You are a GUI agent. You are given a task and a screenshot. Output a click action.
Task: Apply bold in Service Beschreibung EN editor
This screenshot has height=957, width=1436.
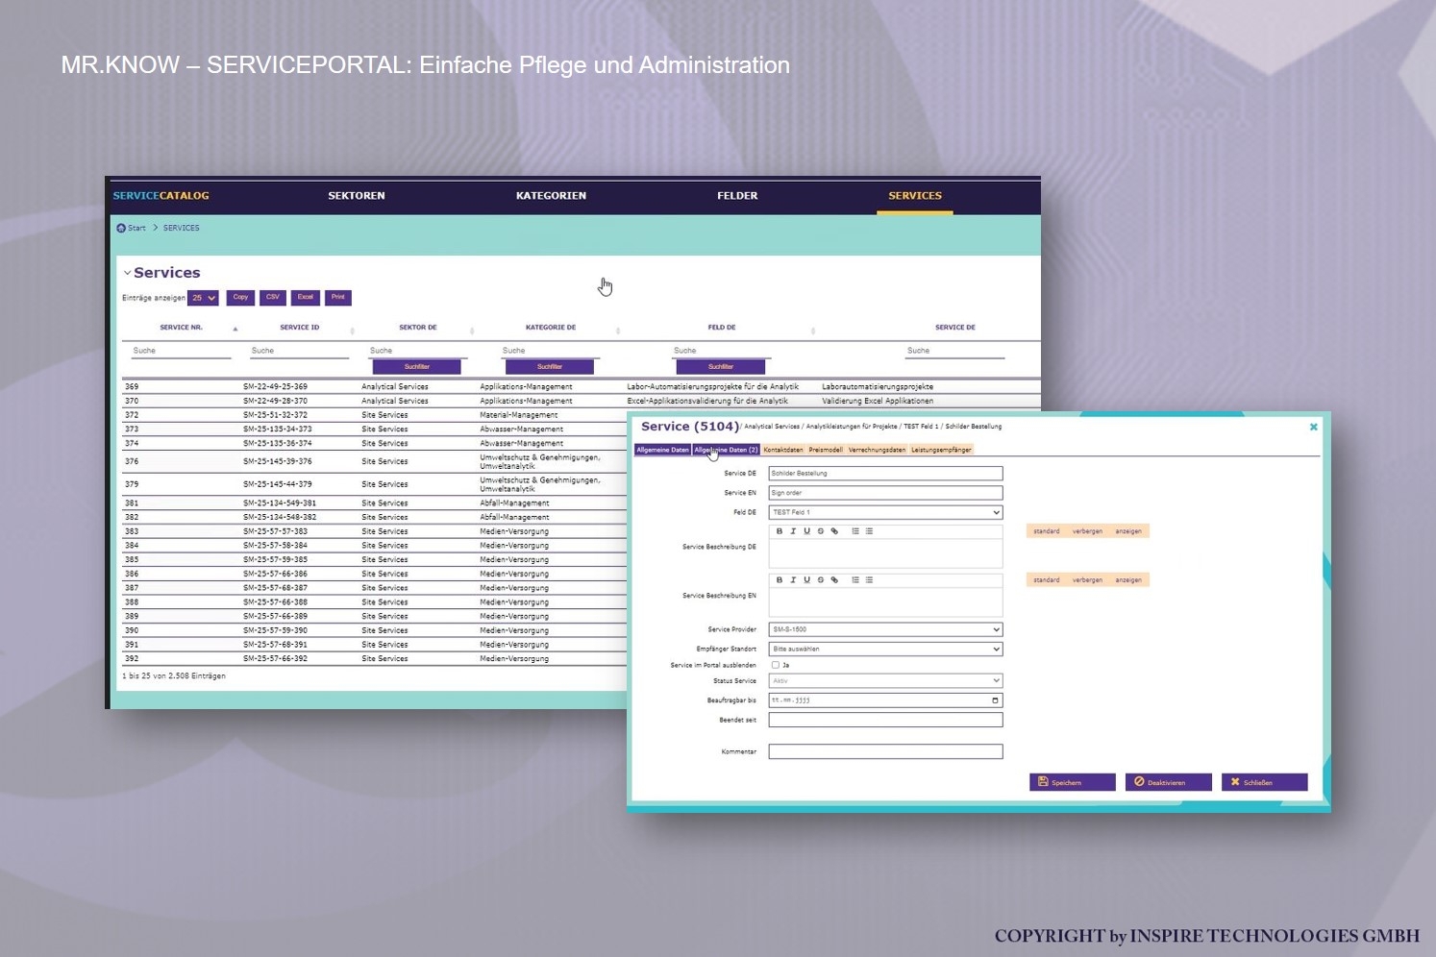[x=780, y=580]
